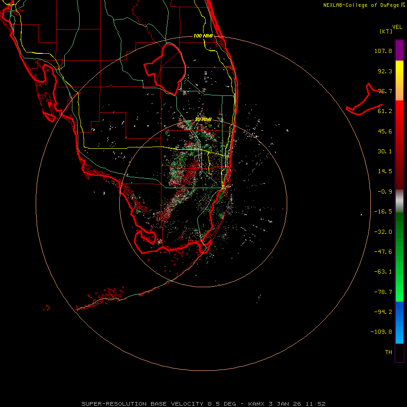Select the -47.6 scale value
Screen dimensions: 407x407
pos(383,252)
